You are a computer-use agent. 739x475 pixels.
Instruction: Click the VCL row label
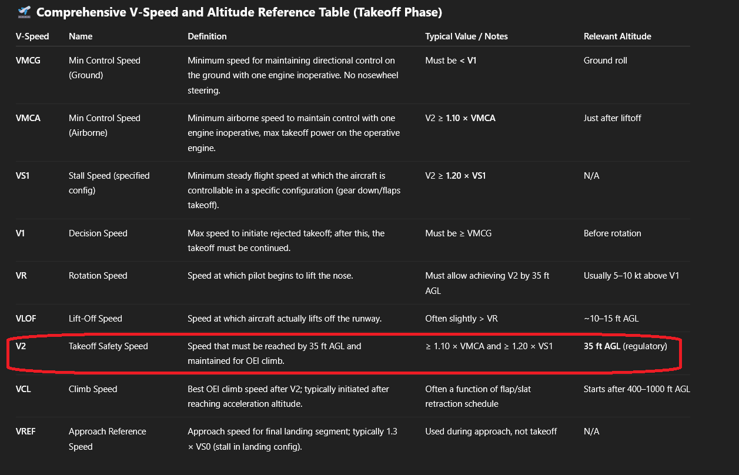(24, 389)
